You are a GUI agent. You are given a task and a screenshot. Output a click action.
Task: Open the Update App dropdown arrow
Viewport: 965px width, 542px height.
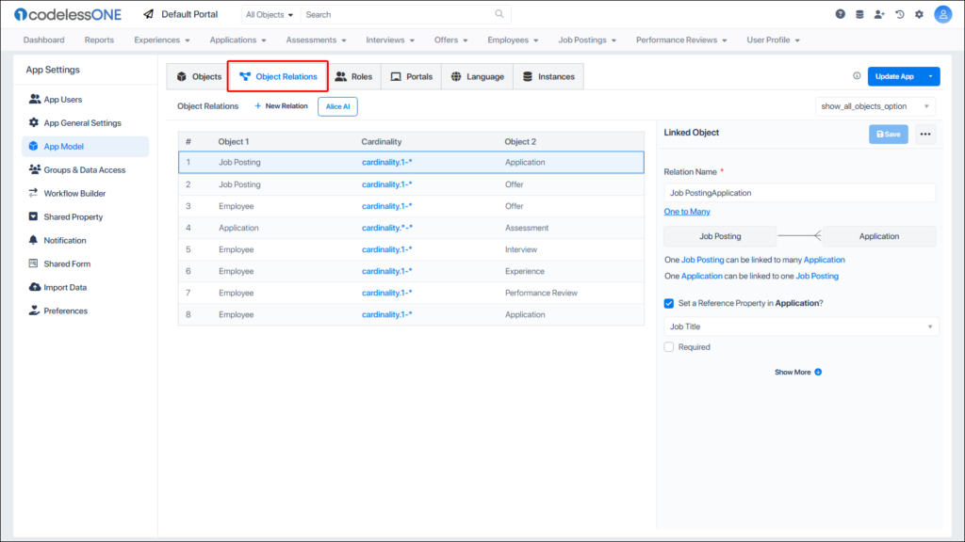coord(930,76)
